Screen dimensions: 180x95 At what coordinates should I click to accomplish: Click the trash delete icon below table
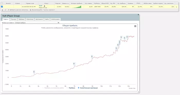point(2,10)
